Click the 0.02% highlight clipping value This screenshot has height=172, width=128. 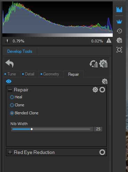(x=97, y=41)
